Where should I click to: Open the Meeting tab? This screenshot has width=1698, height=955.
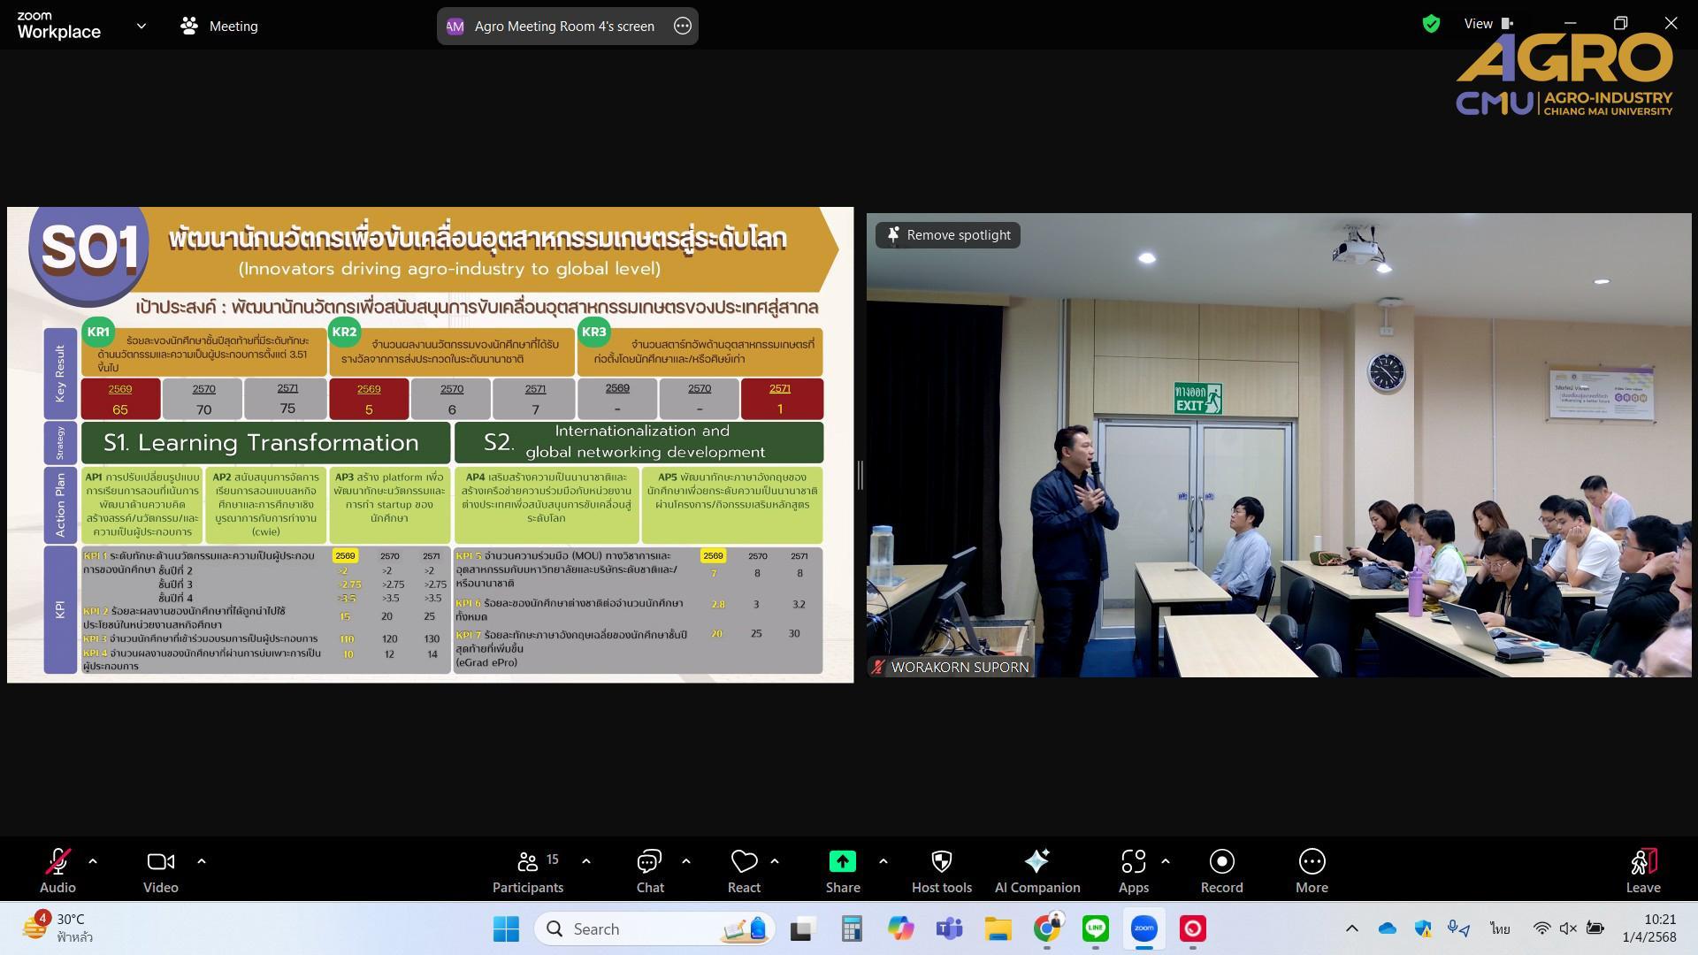pos(219,26)
